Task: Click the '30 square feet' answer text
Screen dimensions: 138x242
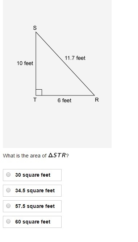Action: point(33,175)
